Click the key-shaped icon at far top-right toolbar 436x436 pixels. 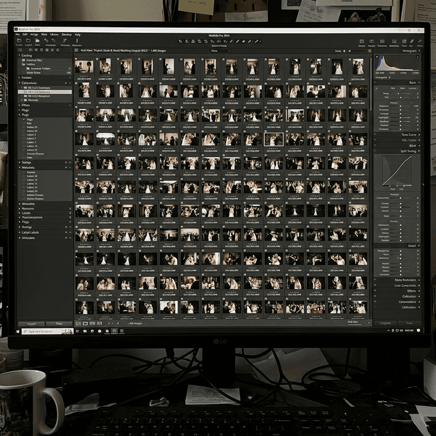(x=420, y=41)
